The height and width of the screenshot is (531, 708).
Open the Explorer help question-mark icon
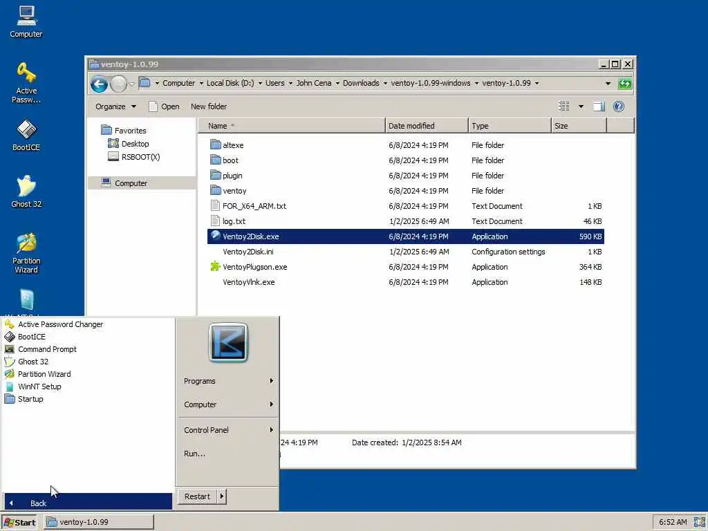coord(619,106)
